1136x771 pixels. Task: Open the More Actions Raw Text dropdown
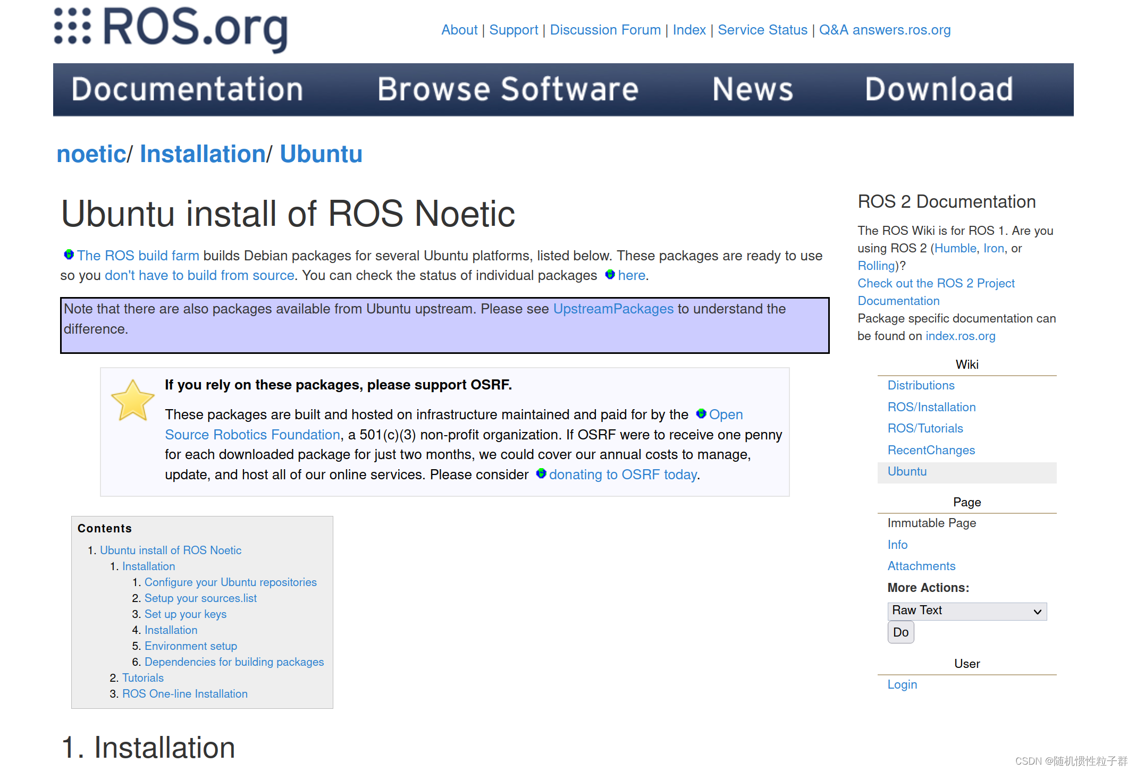pos(966,611)
